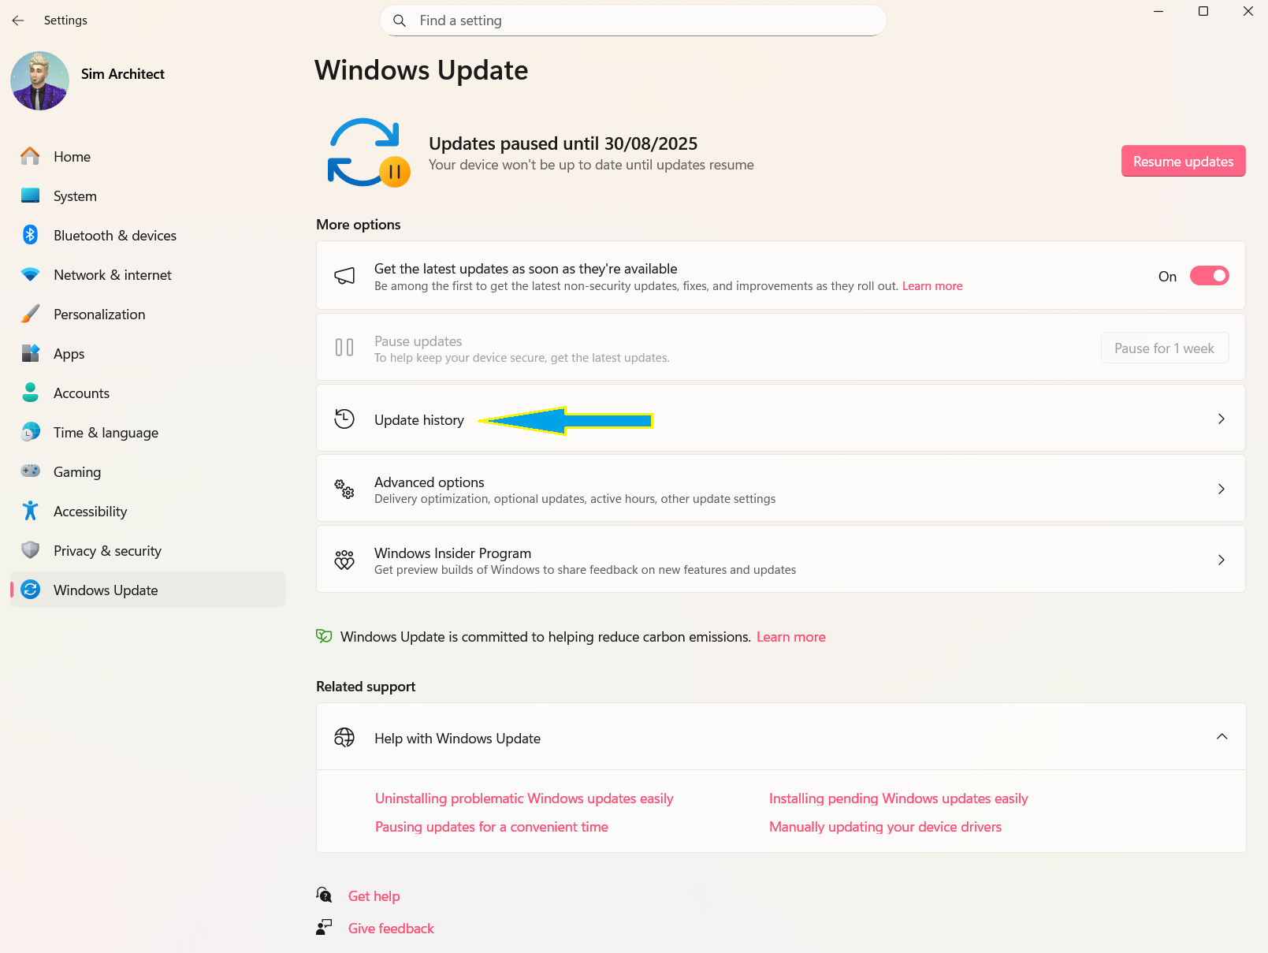Click the back arrow in Settings
This screenshot has height=953, width=1268.
(18, 20)
